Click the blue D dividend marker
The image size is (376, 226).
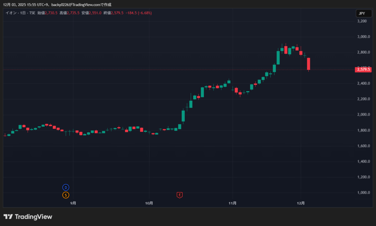coord(66,187)
